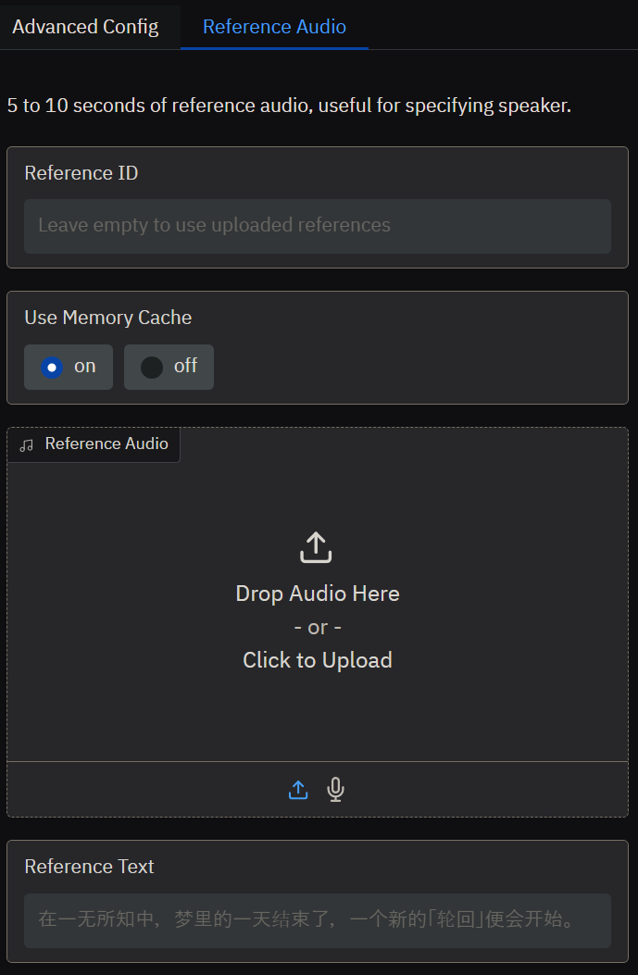Viewport: 638px width, 975px height.
Task: Select the Reference Audio tab
Action: tap(274, 27)
